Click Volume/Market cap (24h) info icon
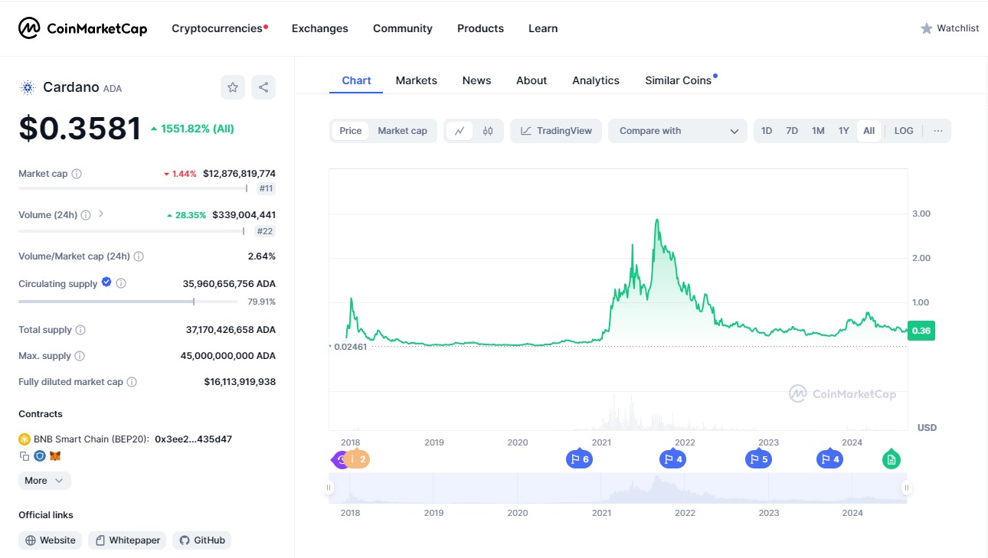Screen dimensions: 988x558 point(139,256)
